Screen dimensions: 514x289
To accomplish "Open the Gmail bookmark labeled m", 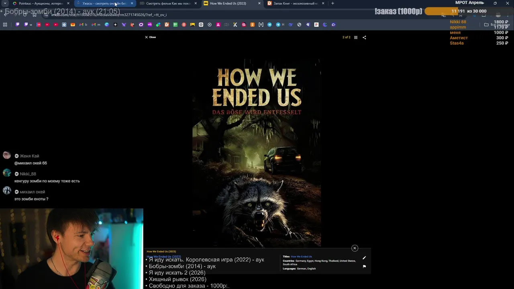I will pos(96,24).
